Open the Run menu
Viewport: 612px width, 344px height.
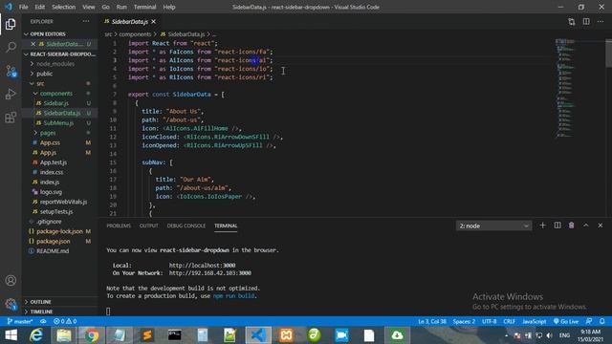point(121,7)
